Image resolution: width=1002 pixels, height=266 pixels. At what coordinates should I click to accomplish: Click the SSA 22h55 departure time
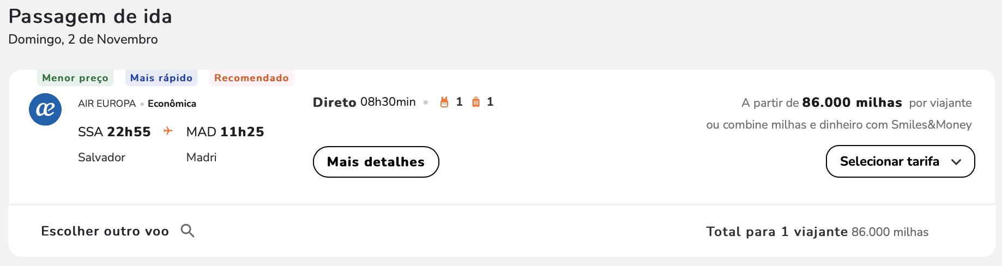coord(114,132)
